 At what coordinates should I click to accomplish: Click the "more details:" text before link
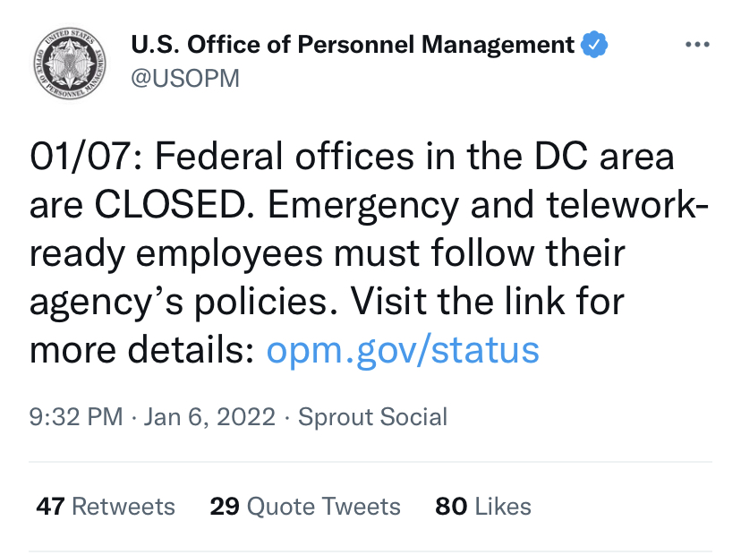pos(142,350)
